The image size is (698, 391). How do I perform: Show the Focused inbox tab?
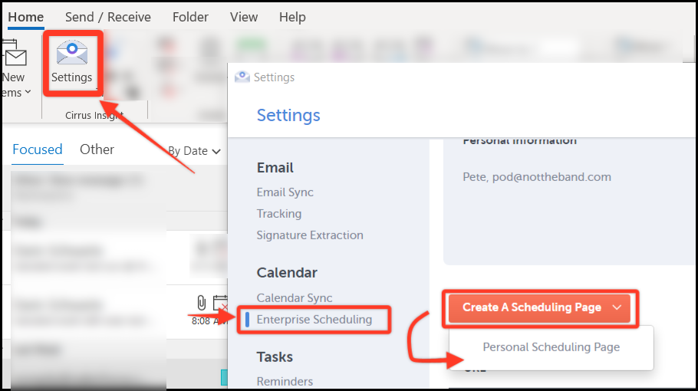coord(38,149)
